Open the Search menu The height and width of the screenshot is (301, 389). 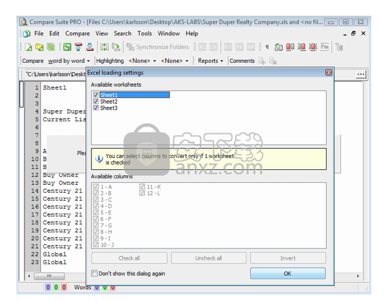(123, 33)
